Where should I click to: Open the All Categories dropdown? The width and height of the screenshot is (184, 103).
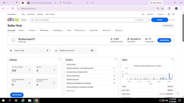tap(142, 20)
